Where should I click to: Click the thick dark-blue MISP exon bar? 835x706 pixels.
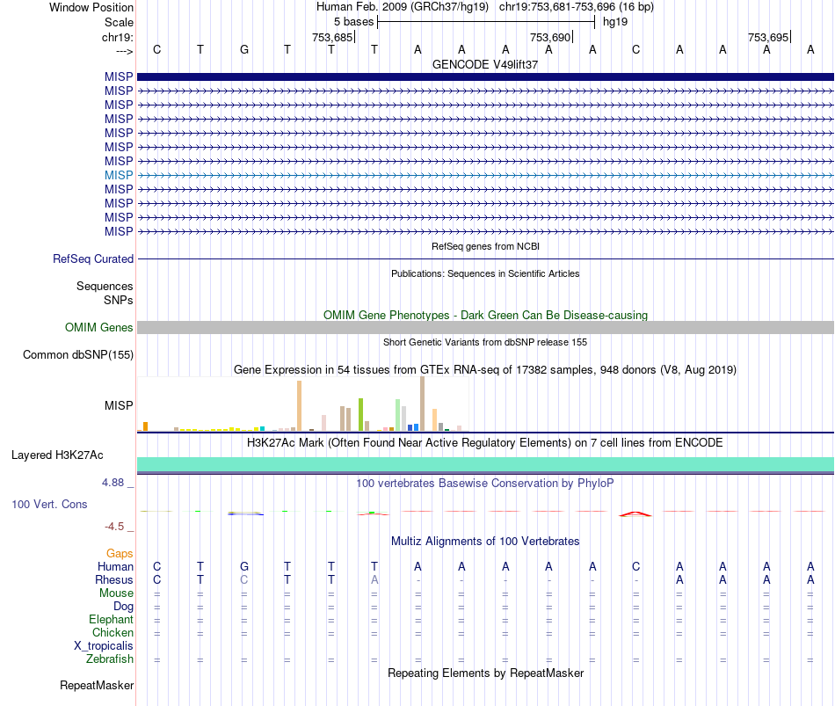pos(485,76)
